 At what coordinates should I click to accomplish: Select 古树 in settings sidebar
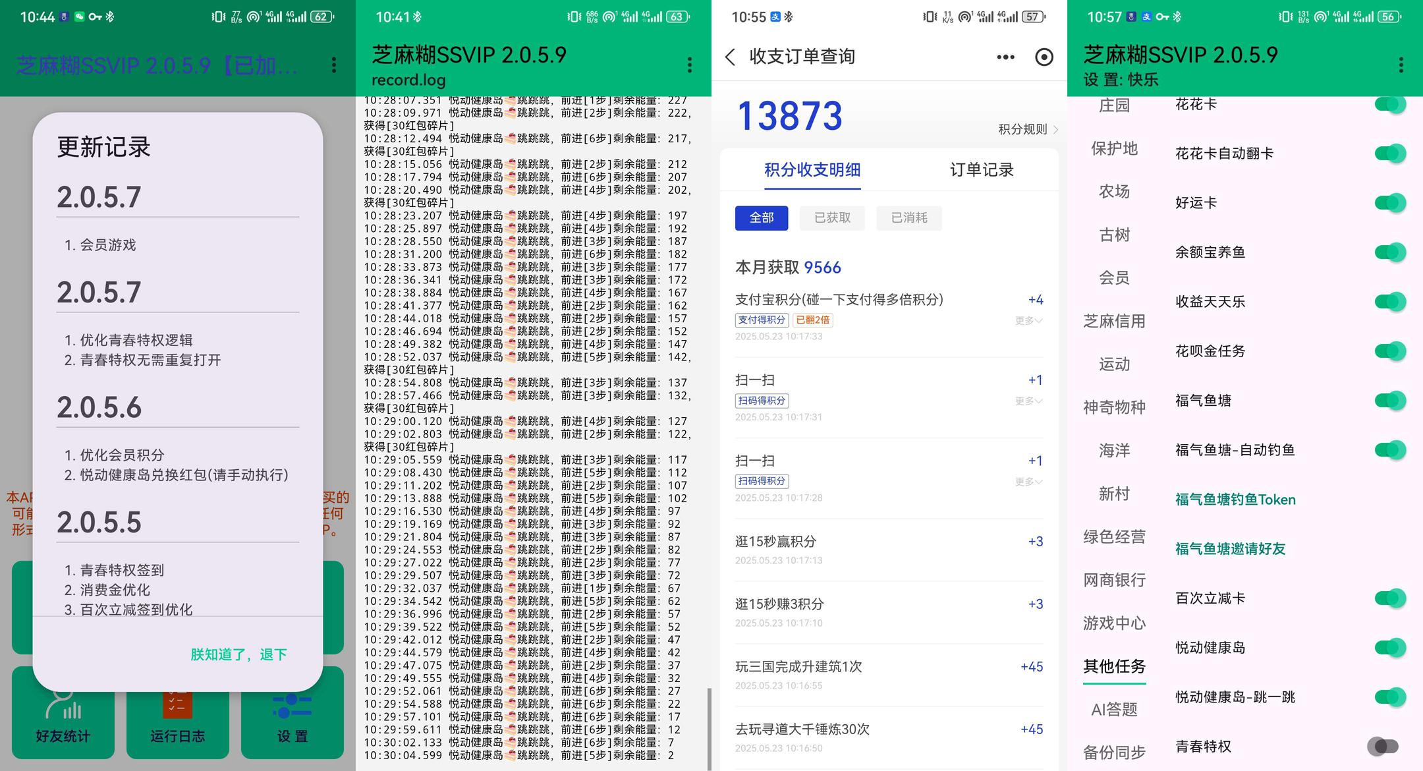(1114, 235)
